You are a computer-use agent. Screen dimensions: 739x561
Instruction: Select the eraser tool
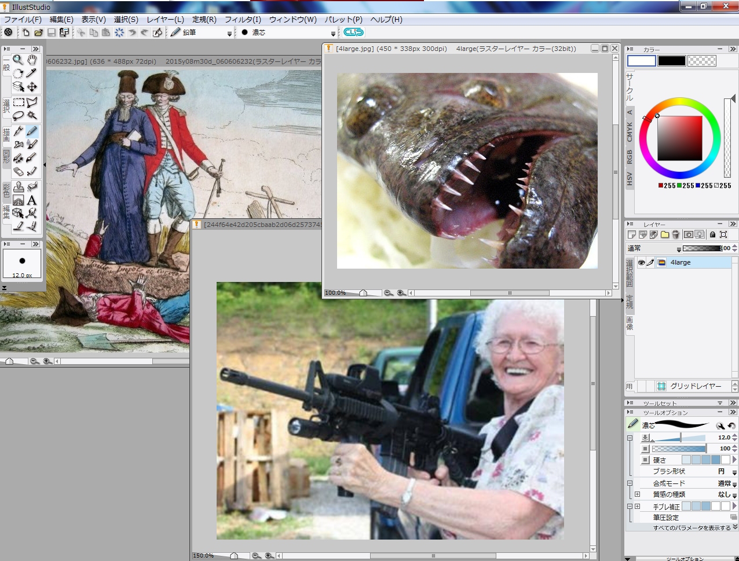[19, 172]
